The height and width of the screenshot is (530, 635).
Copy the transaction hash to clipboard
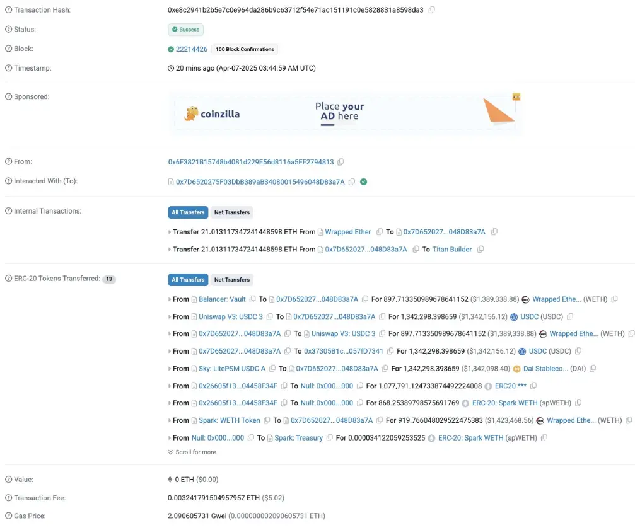coord(431,10)
